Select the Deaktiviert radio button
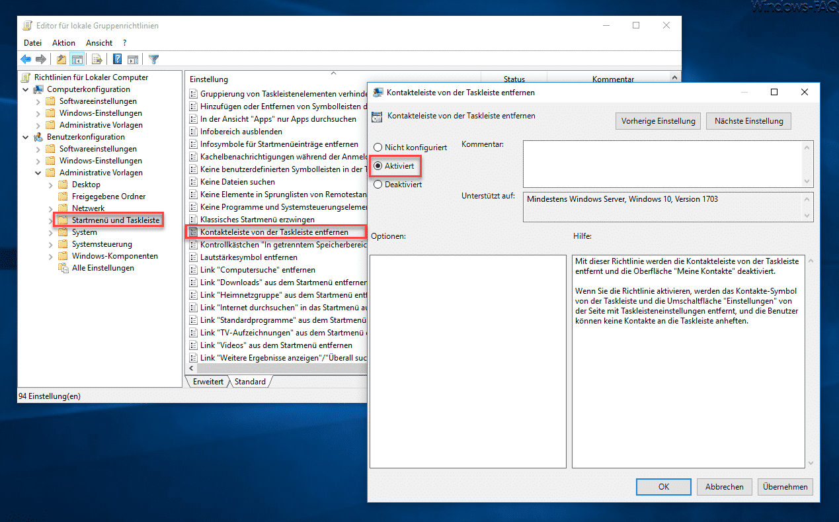 [x=378, y=185]
